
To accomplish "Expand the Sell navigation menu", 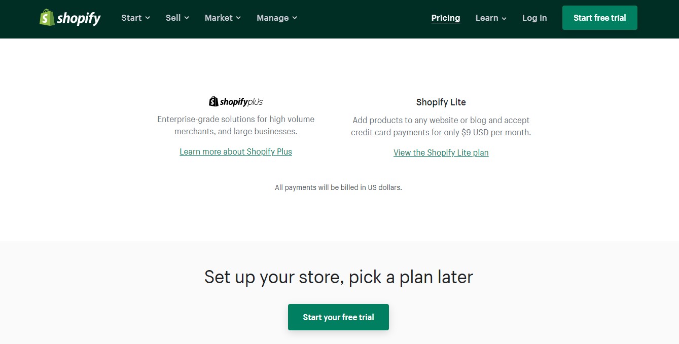I will [x=172, y=18].
